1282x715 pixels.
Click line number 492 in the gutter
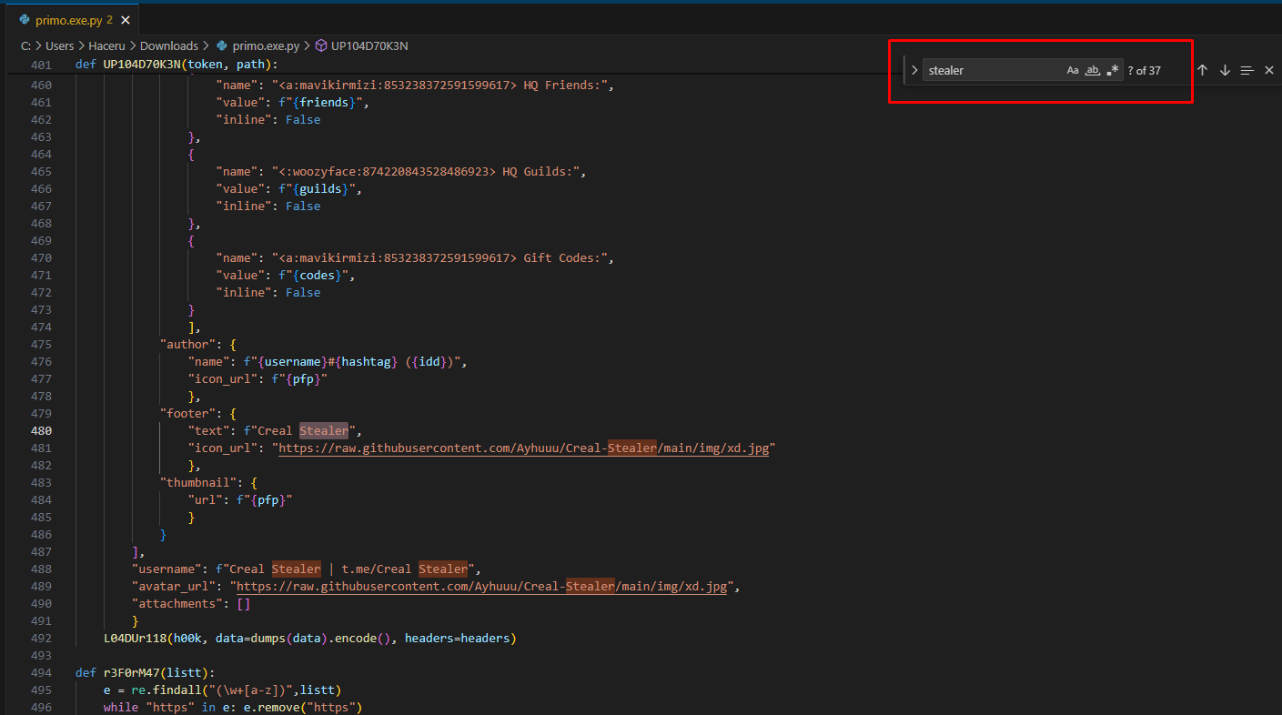[x=40, y=639]
